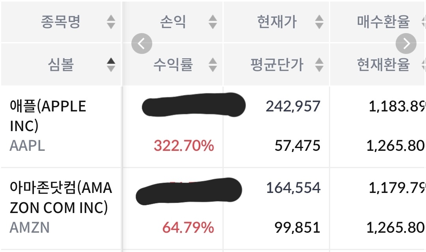Open the 애플(APPLE INC) stock row
Viewport: 426px width, 252px height.
pos(48,116)
